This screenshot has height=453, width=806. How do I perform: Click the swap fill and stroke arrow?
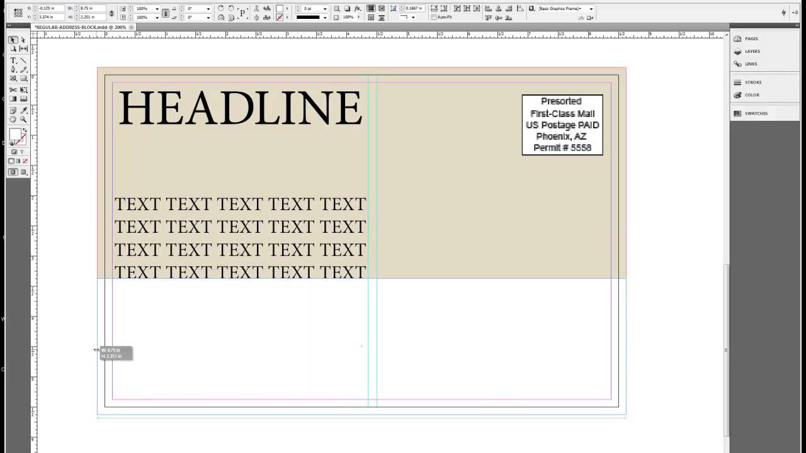[25, 130]
